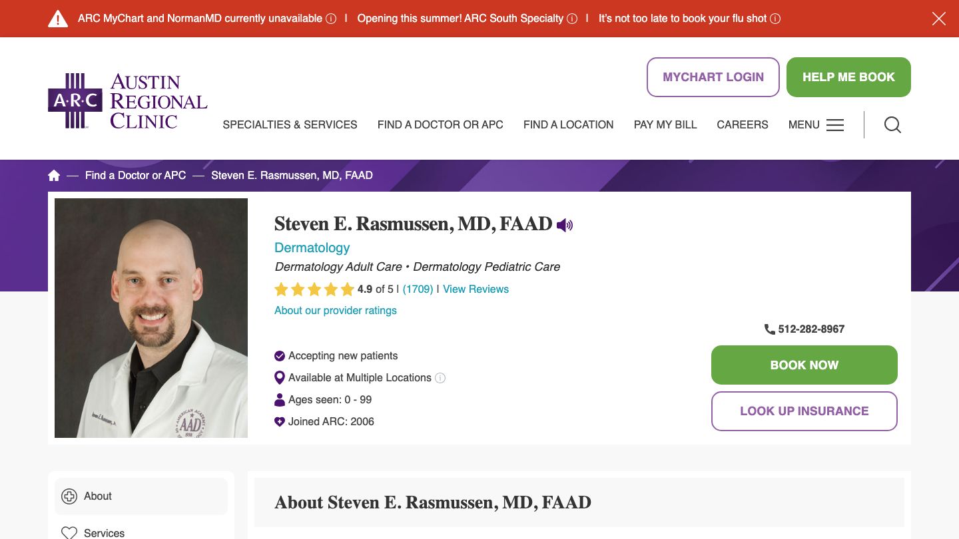Click the doctor's portrait photo
This screenshot has width=959, height=539.
tap(151, 317)
